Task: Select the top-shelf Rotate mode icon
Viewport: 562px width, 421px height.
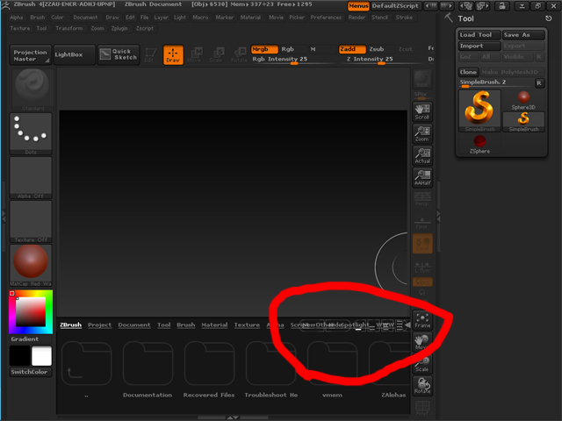Action: coord(239,54)
